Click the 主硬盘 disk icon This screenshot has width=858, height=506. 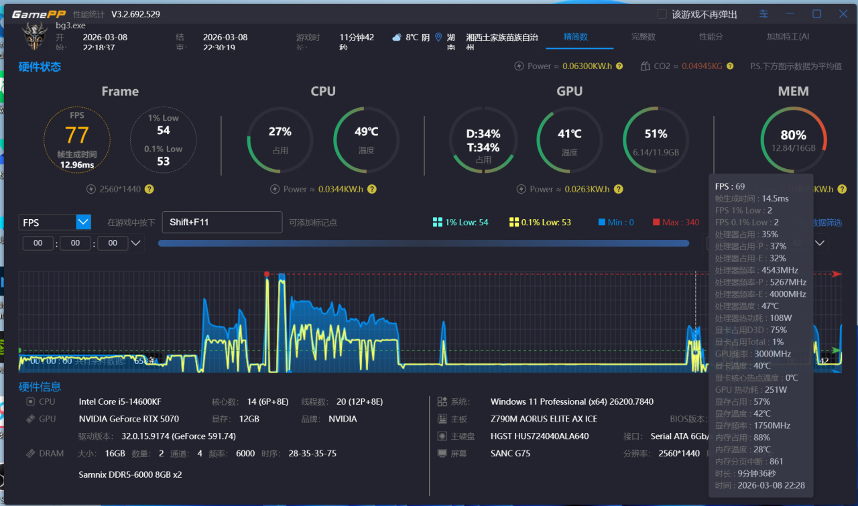coord(442,436)
